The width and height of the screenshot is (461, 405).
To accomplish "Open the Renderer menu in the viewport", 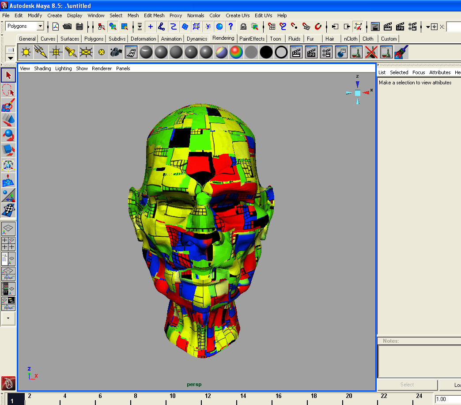I will point(102,68).
